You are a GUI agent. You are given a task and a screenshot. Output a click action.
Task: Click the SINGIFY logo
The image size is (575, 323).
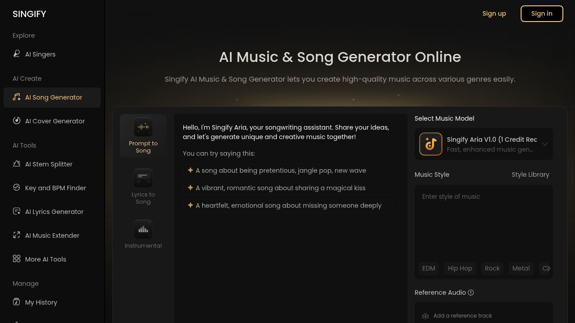pyautogui.click(x=29, y=14)
